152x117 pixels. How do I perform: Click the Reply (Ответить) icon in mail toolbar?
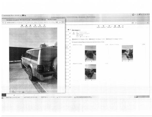pyautogui.click(x=99, y=26)
